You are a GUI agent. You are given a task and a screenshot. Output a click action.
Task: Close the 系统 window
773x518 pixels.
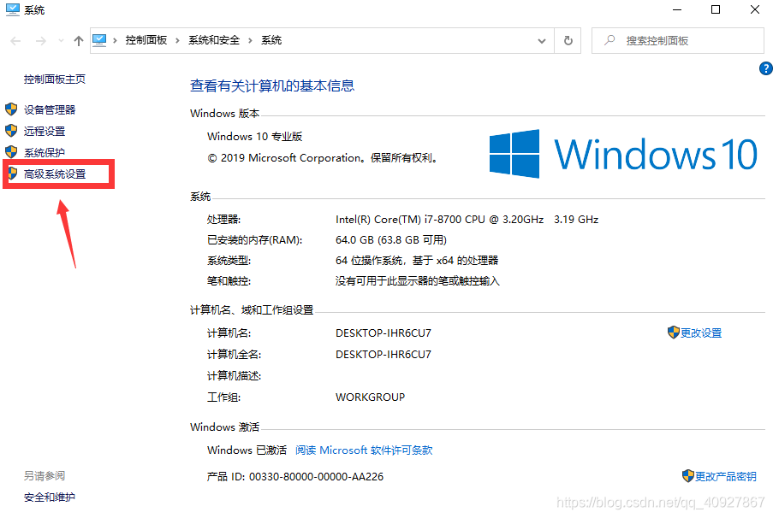pos(755,10)
